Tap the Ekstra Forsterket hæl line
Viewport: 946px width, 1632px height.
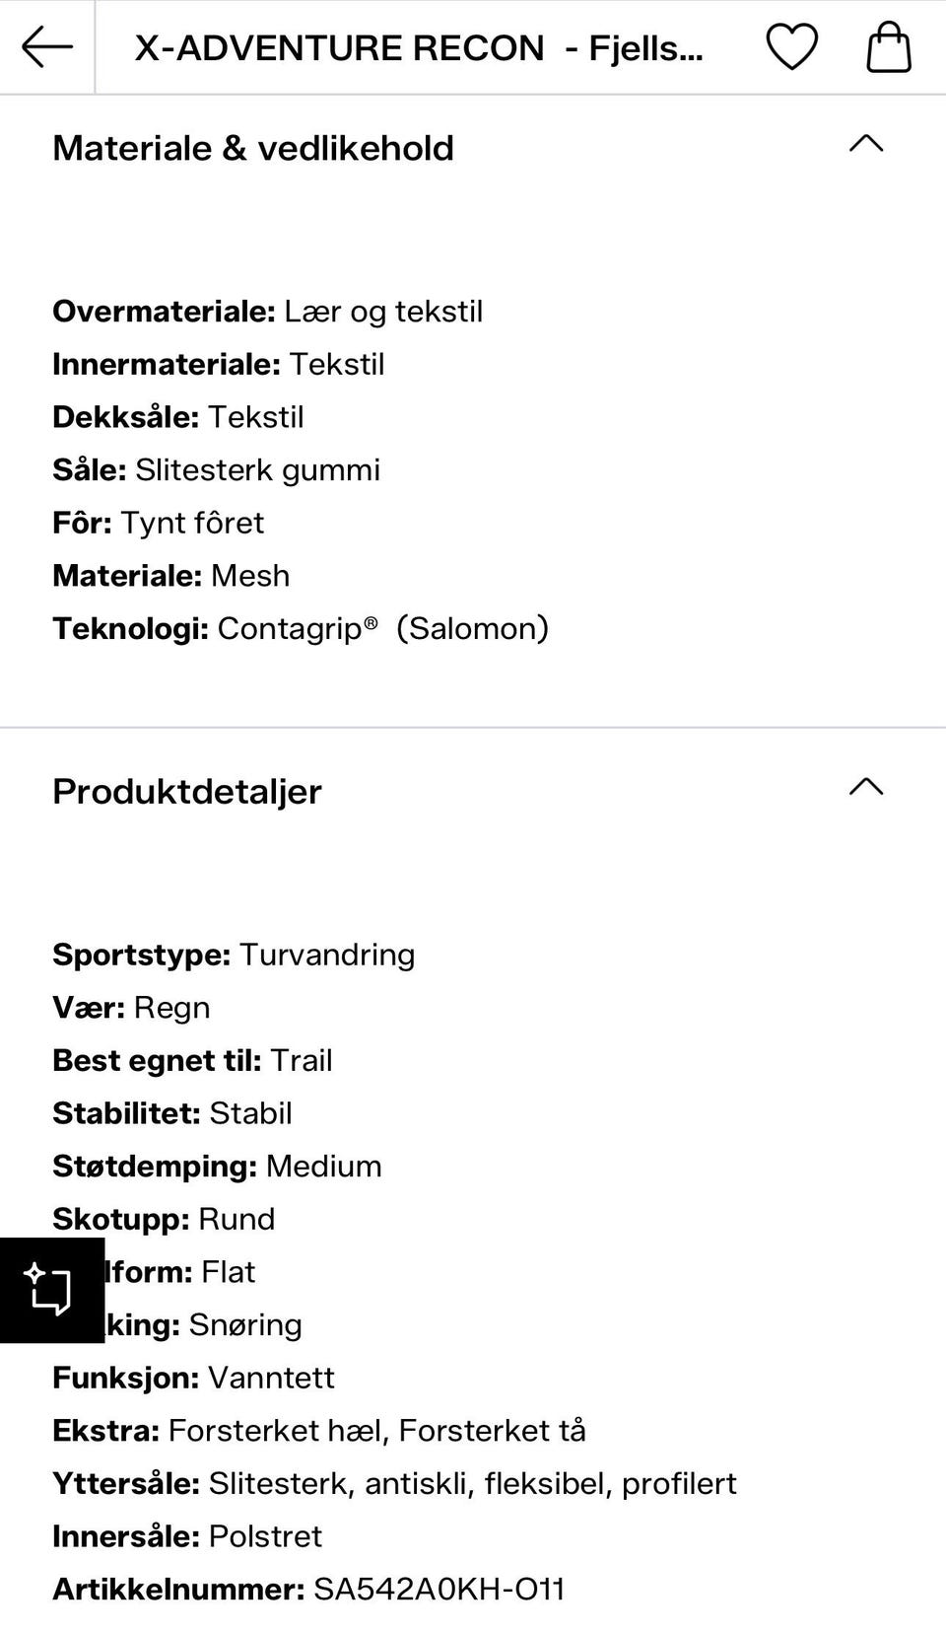pyautogui.click(x=318, y=1431)
